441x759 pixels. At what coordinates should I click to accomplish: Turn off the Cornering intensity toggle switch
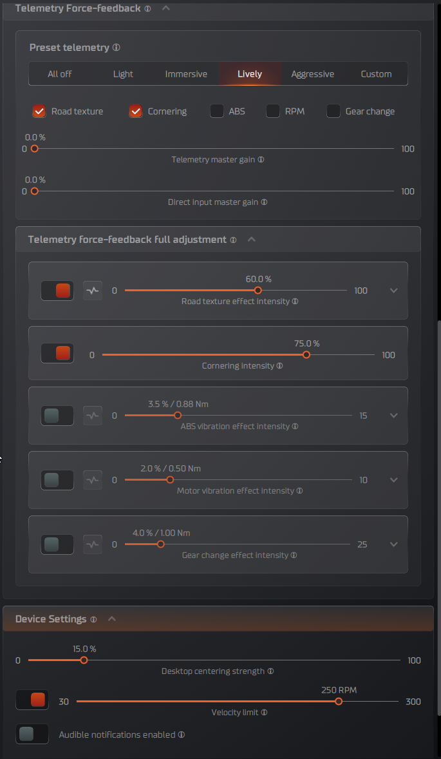57,353
